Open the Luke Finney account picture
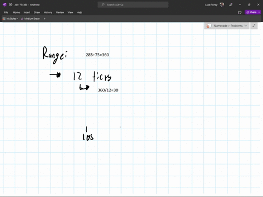Image resolution: width=263 pixels, height=197 pixels. coord(222,5)
